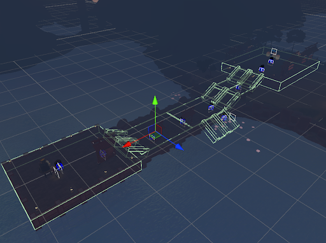The image size is (326, 243).
Task: Select the blue icon with the white tripod
Action: [59, 165]
